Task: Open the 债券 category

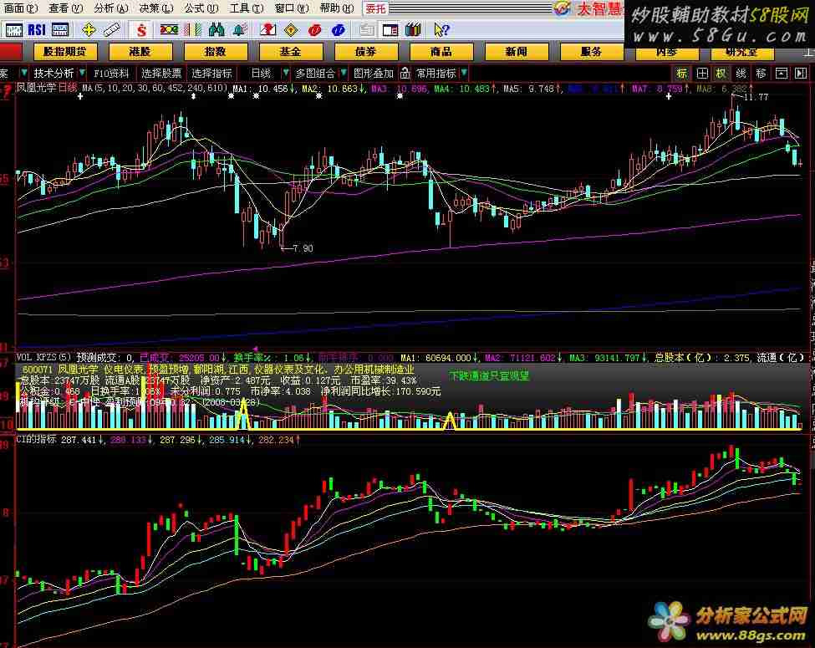Action: coord(366,52)
